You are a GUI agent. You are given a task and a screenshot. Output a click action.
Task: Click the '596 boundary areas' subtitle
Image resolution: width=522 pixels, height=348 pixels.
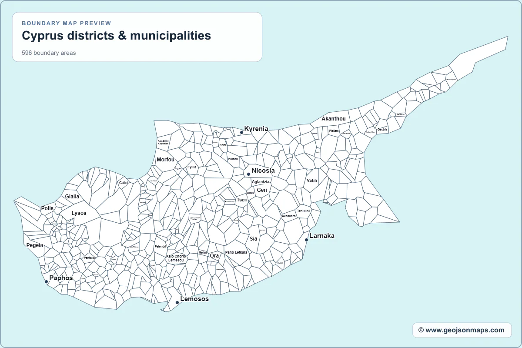pos(49,53)
